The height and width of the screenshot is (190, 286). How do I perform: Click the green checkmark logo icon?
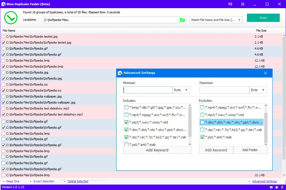(x=11, y=18)
